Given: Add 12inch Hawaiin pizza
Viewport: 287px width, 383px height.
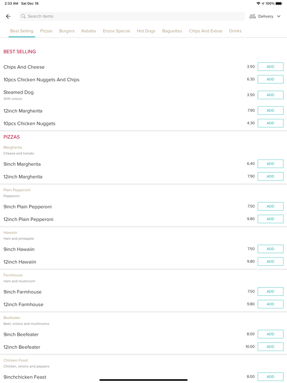Looking at the screenshot, I should (270, 261).
